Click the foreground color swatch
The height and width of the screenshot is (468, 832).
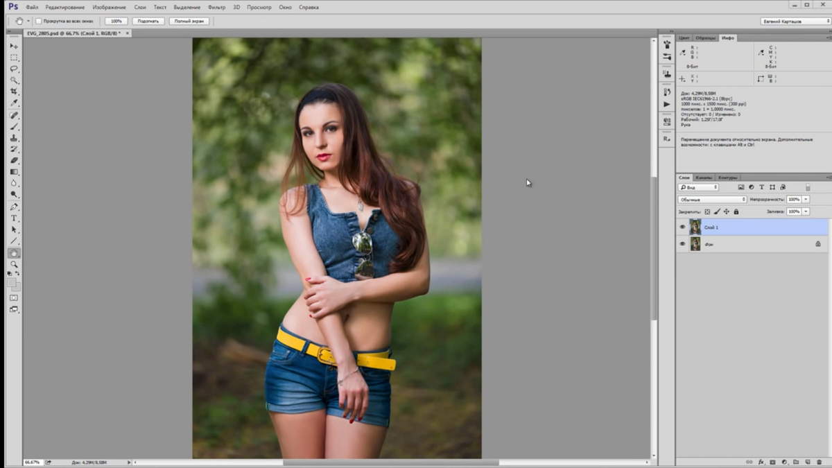(12, 282)
